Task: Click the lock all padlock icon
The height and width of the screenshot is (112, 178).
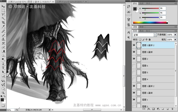Action: [150, 40]
